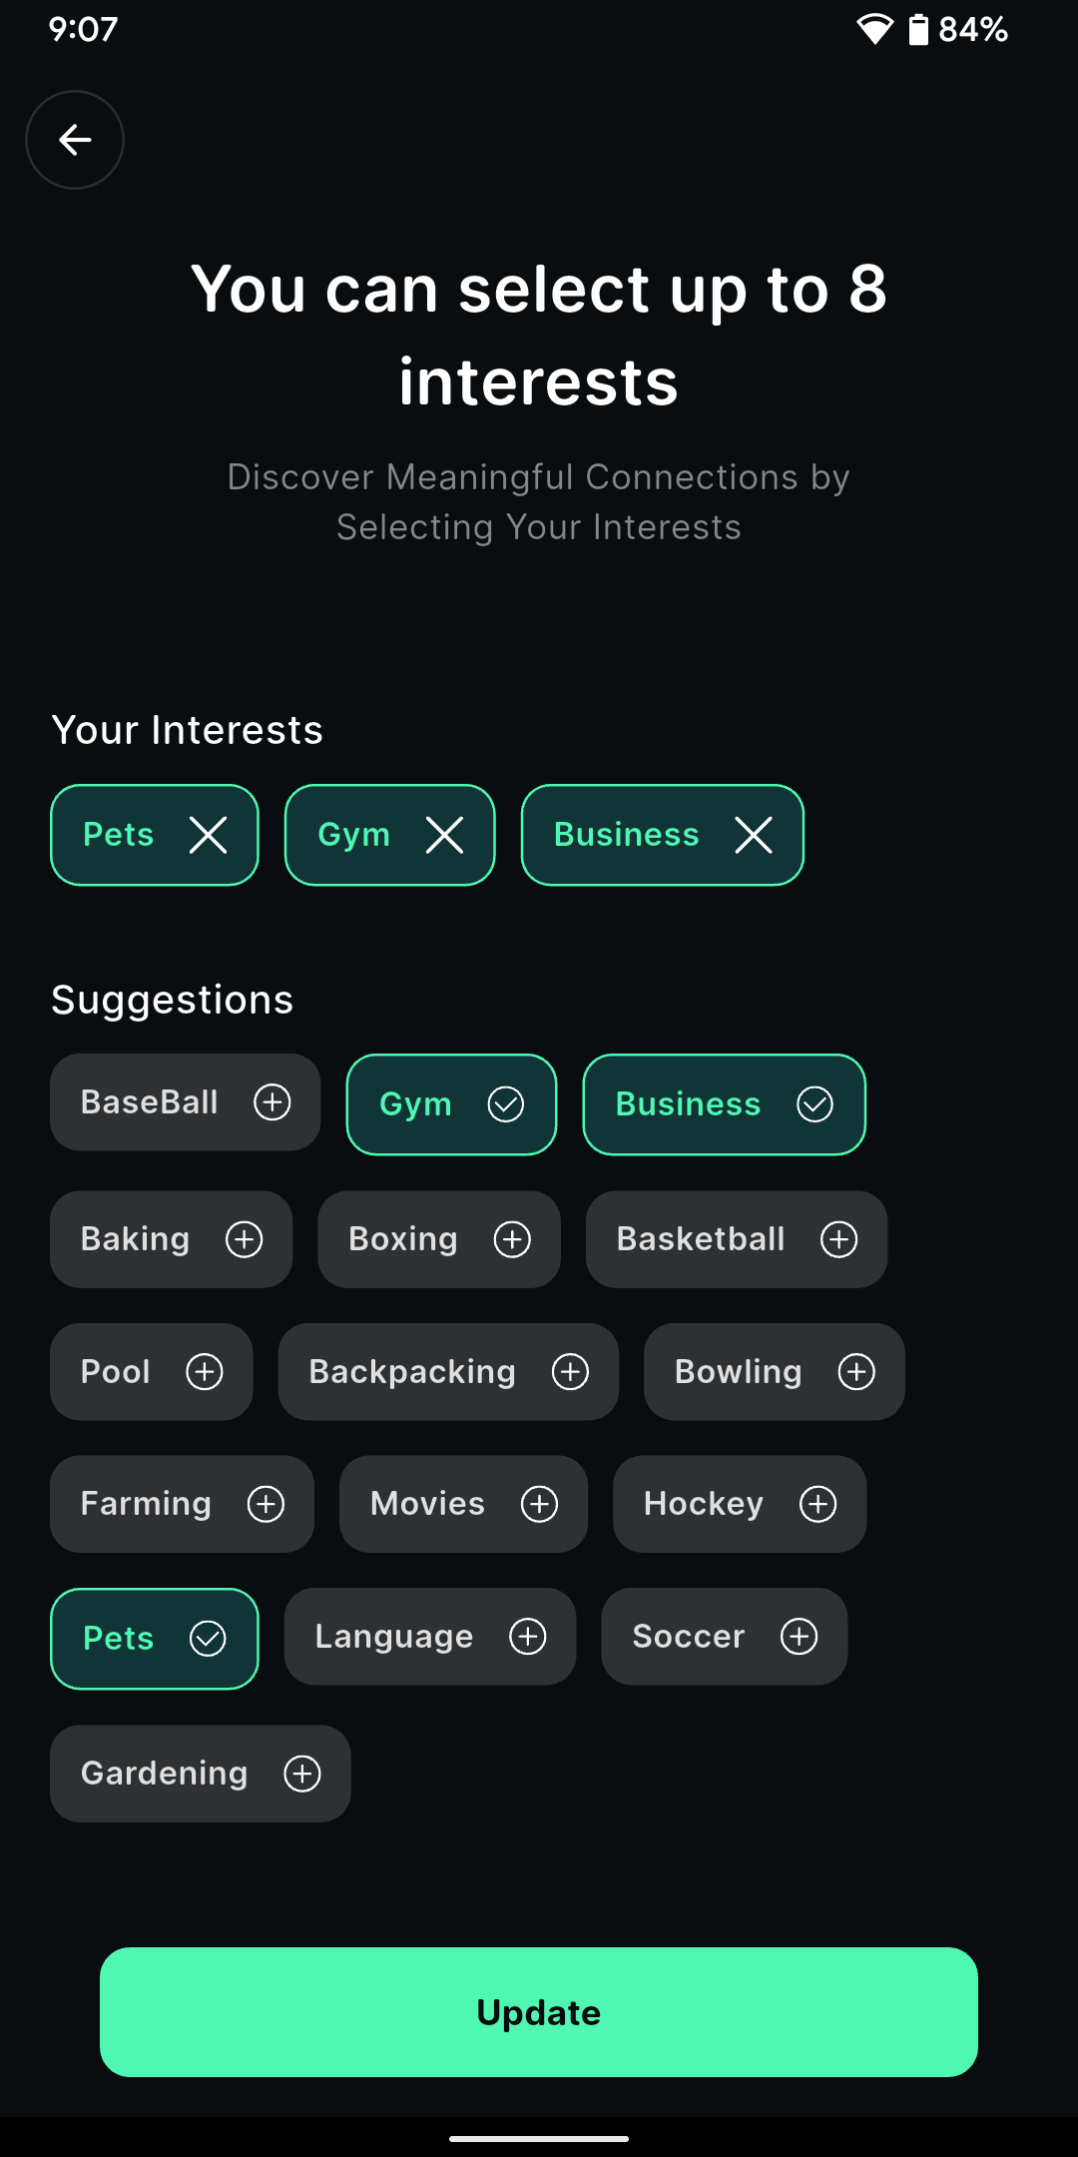
Task: Select the Farming suggestion chip
Action: [x=182, y=1504]
